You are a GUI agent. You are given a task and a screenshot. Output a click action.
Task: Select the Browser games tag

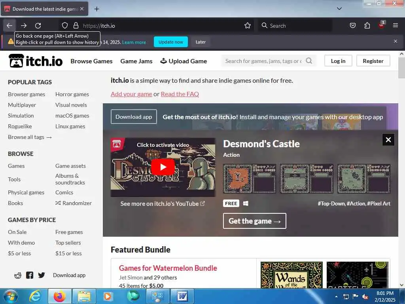26,94
